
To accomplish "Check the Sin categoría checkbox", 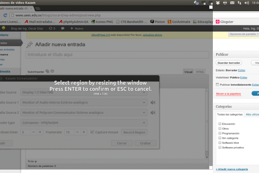I will 220,138.
